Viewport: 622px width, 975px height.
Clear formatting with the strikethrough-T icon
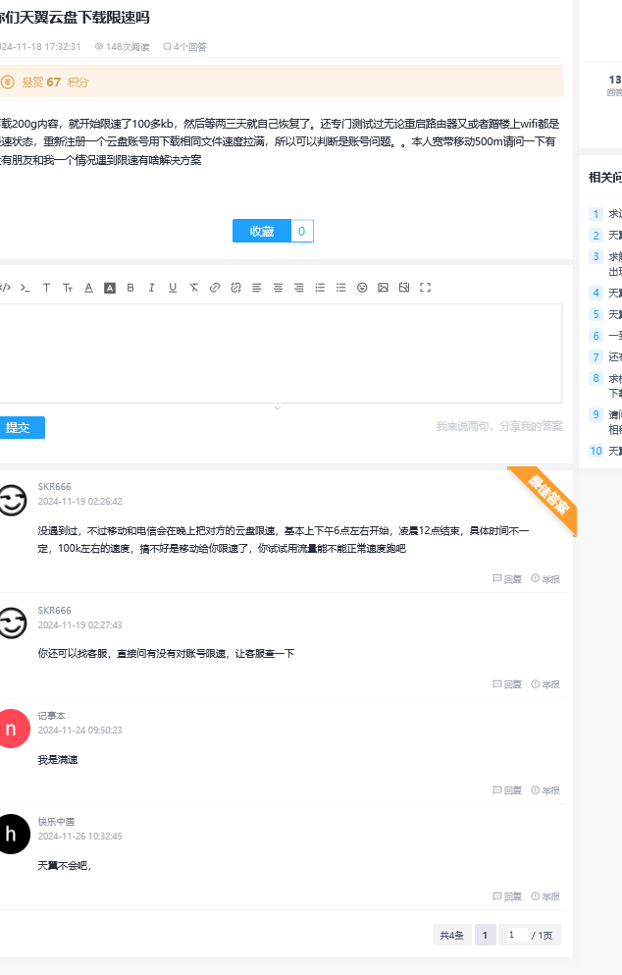coord(194,288)
